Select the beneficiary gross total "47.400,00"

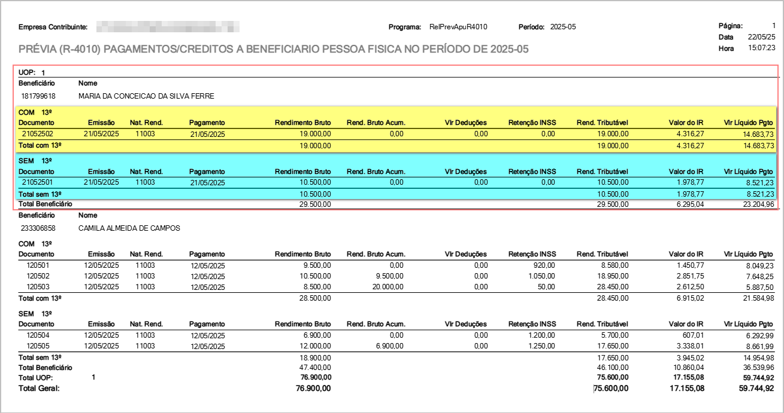pyautogui.click(x=315, y=368)
